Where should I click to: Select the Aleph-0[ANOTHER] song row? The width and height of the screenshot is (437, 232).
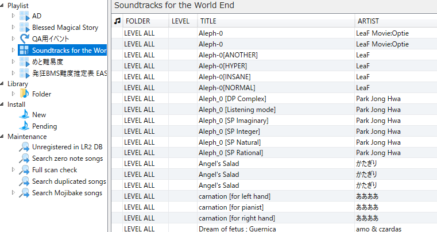coord(274,55)
